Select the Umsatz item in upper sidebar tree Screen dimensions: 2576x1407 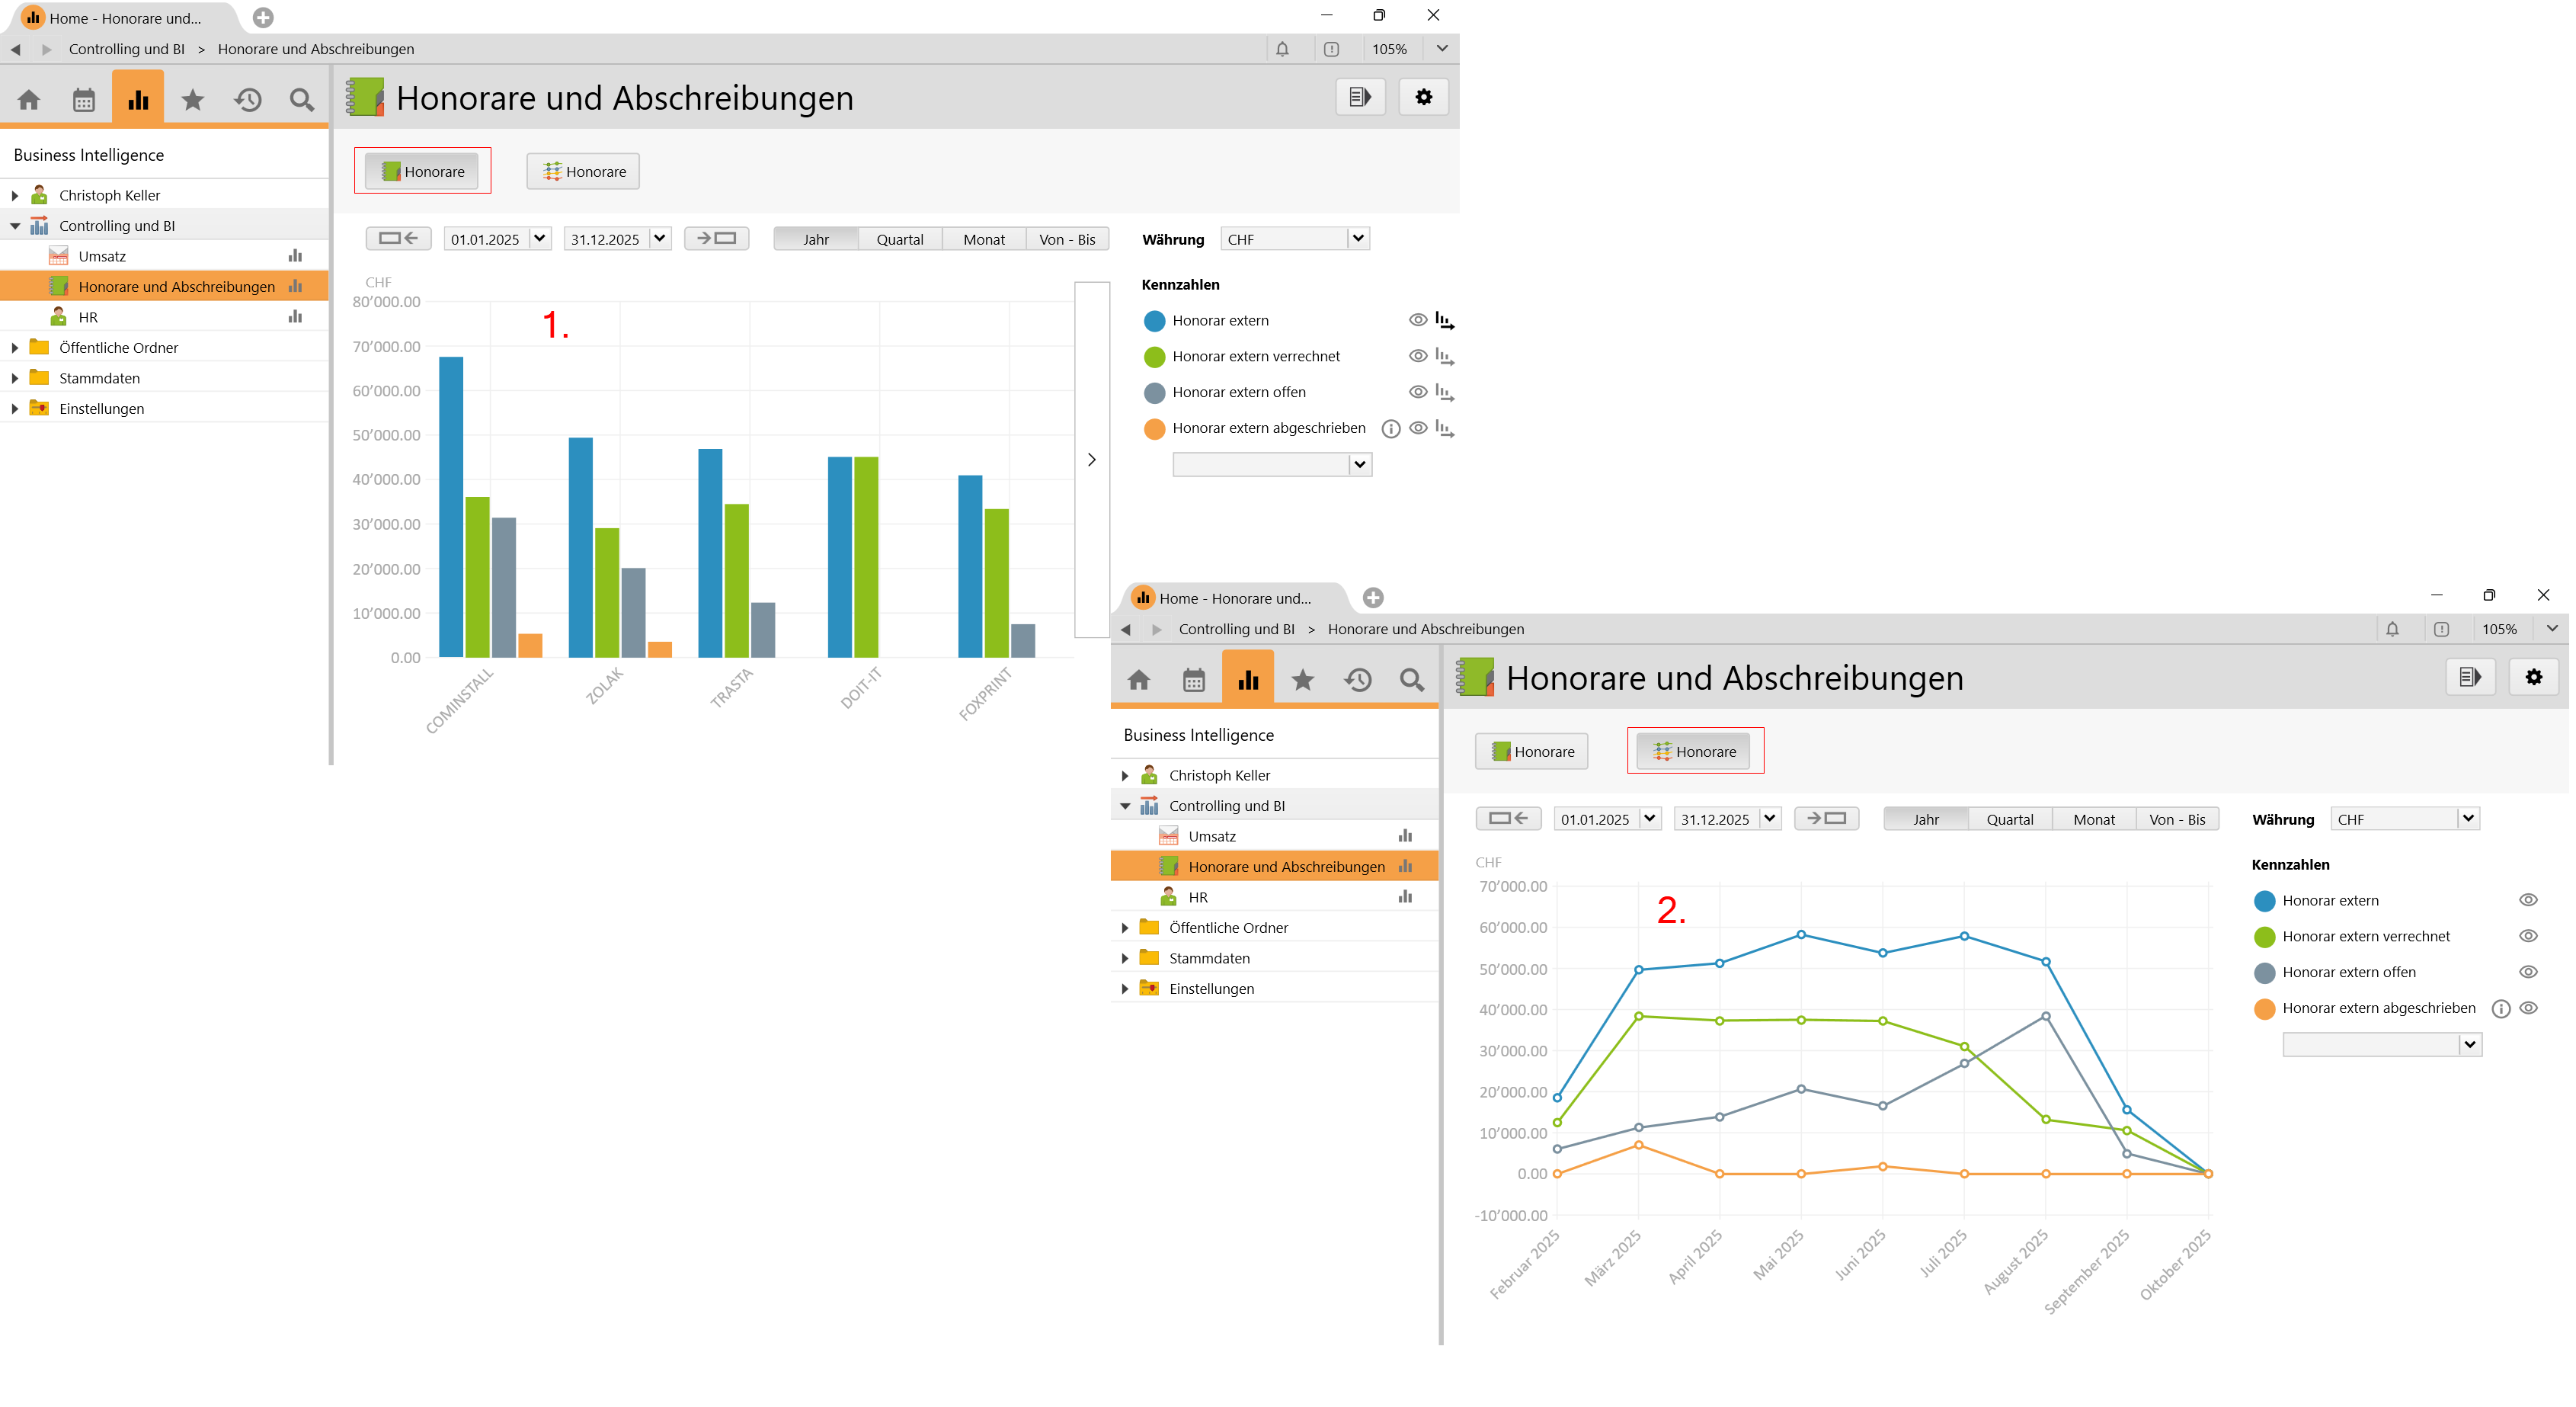(102, 256)
